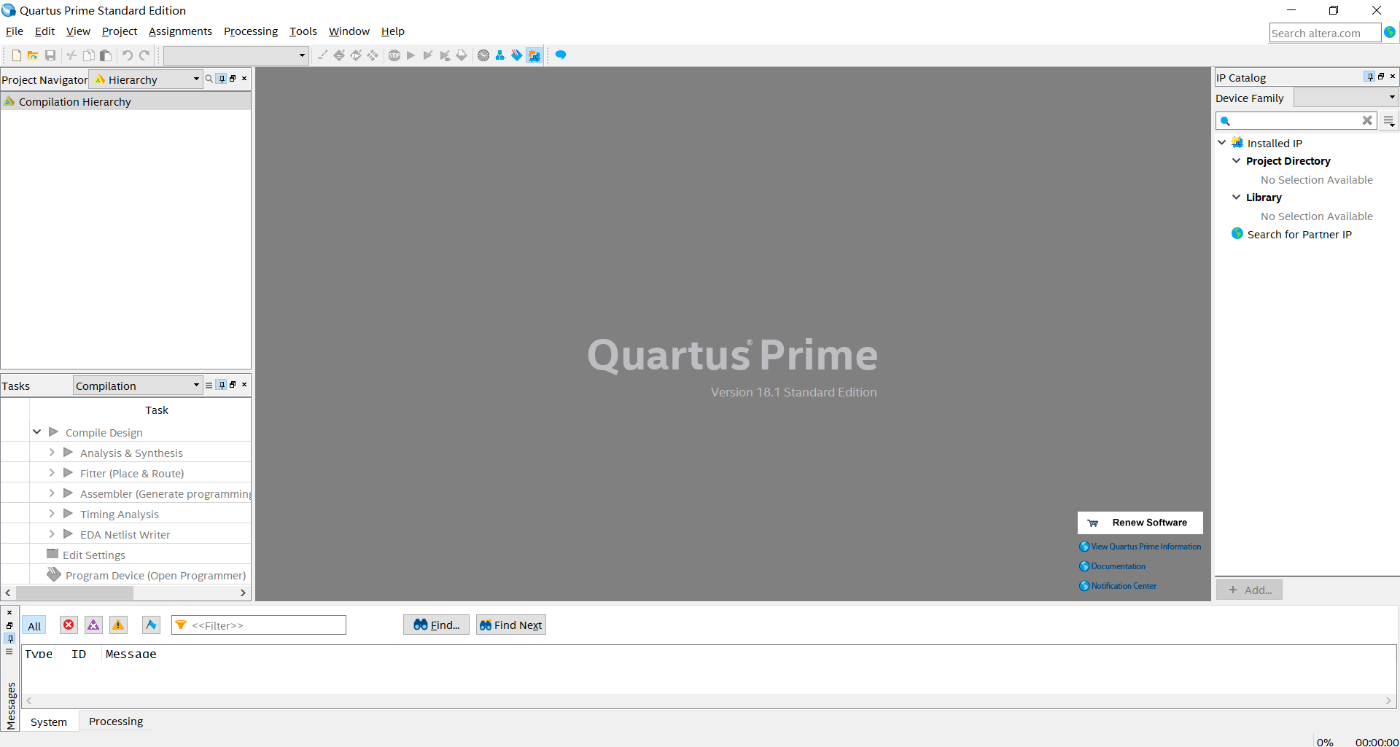1400x747 pixels.
Task: Switch to the System messages tab
Action: click(x=49, y=721)
